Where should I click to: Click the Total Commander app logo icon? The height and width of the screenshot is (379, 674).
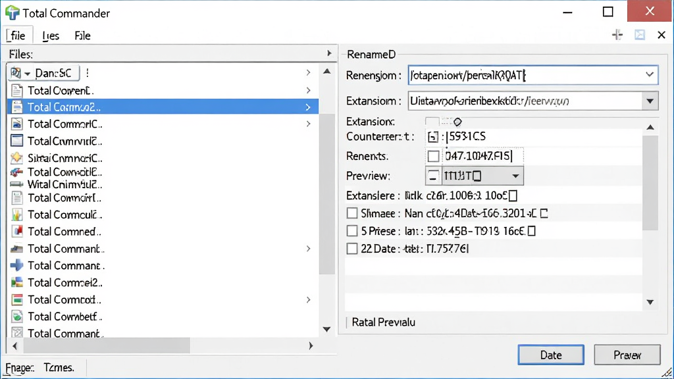[x=13, y=13]
